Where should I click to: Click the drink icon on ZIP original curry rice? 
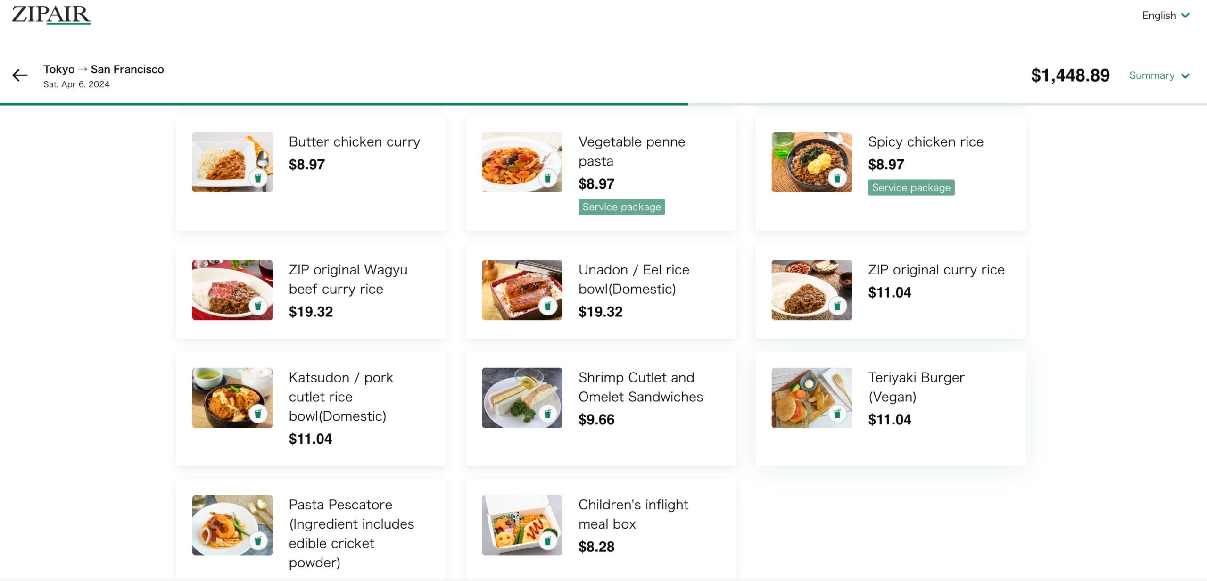coord(838,306)
